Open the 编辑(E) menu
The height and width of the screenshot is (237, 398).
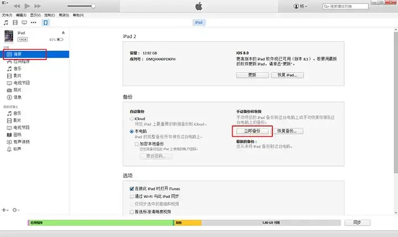tap(21, 15)
